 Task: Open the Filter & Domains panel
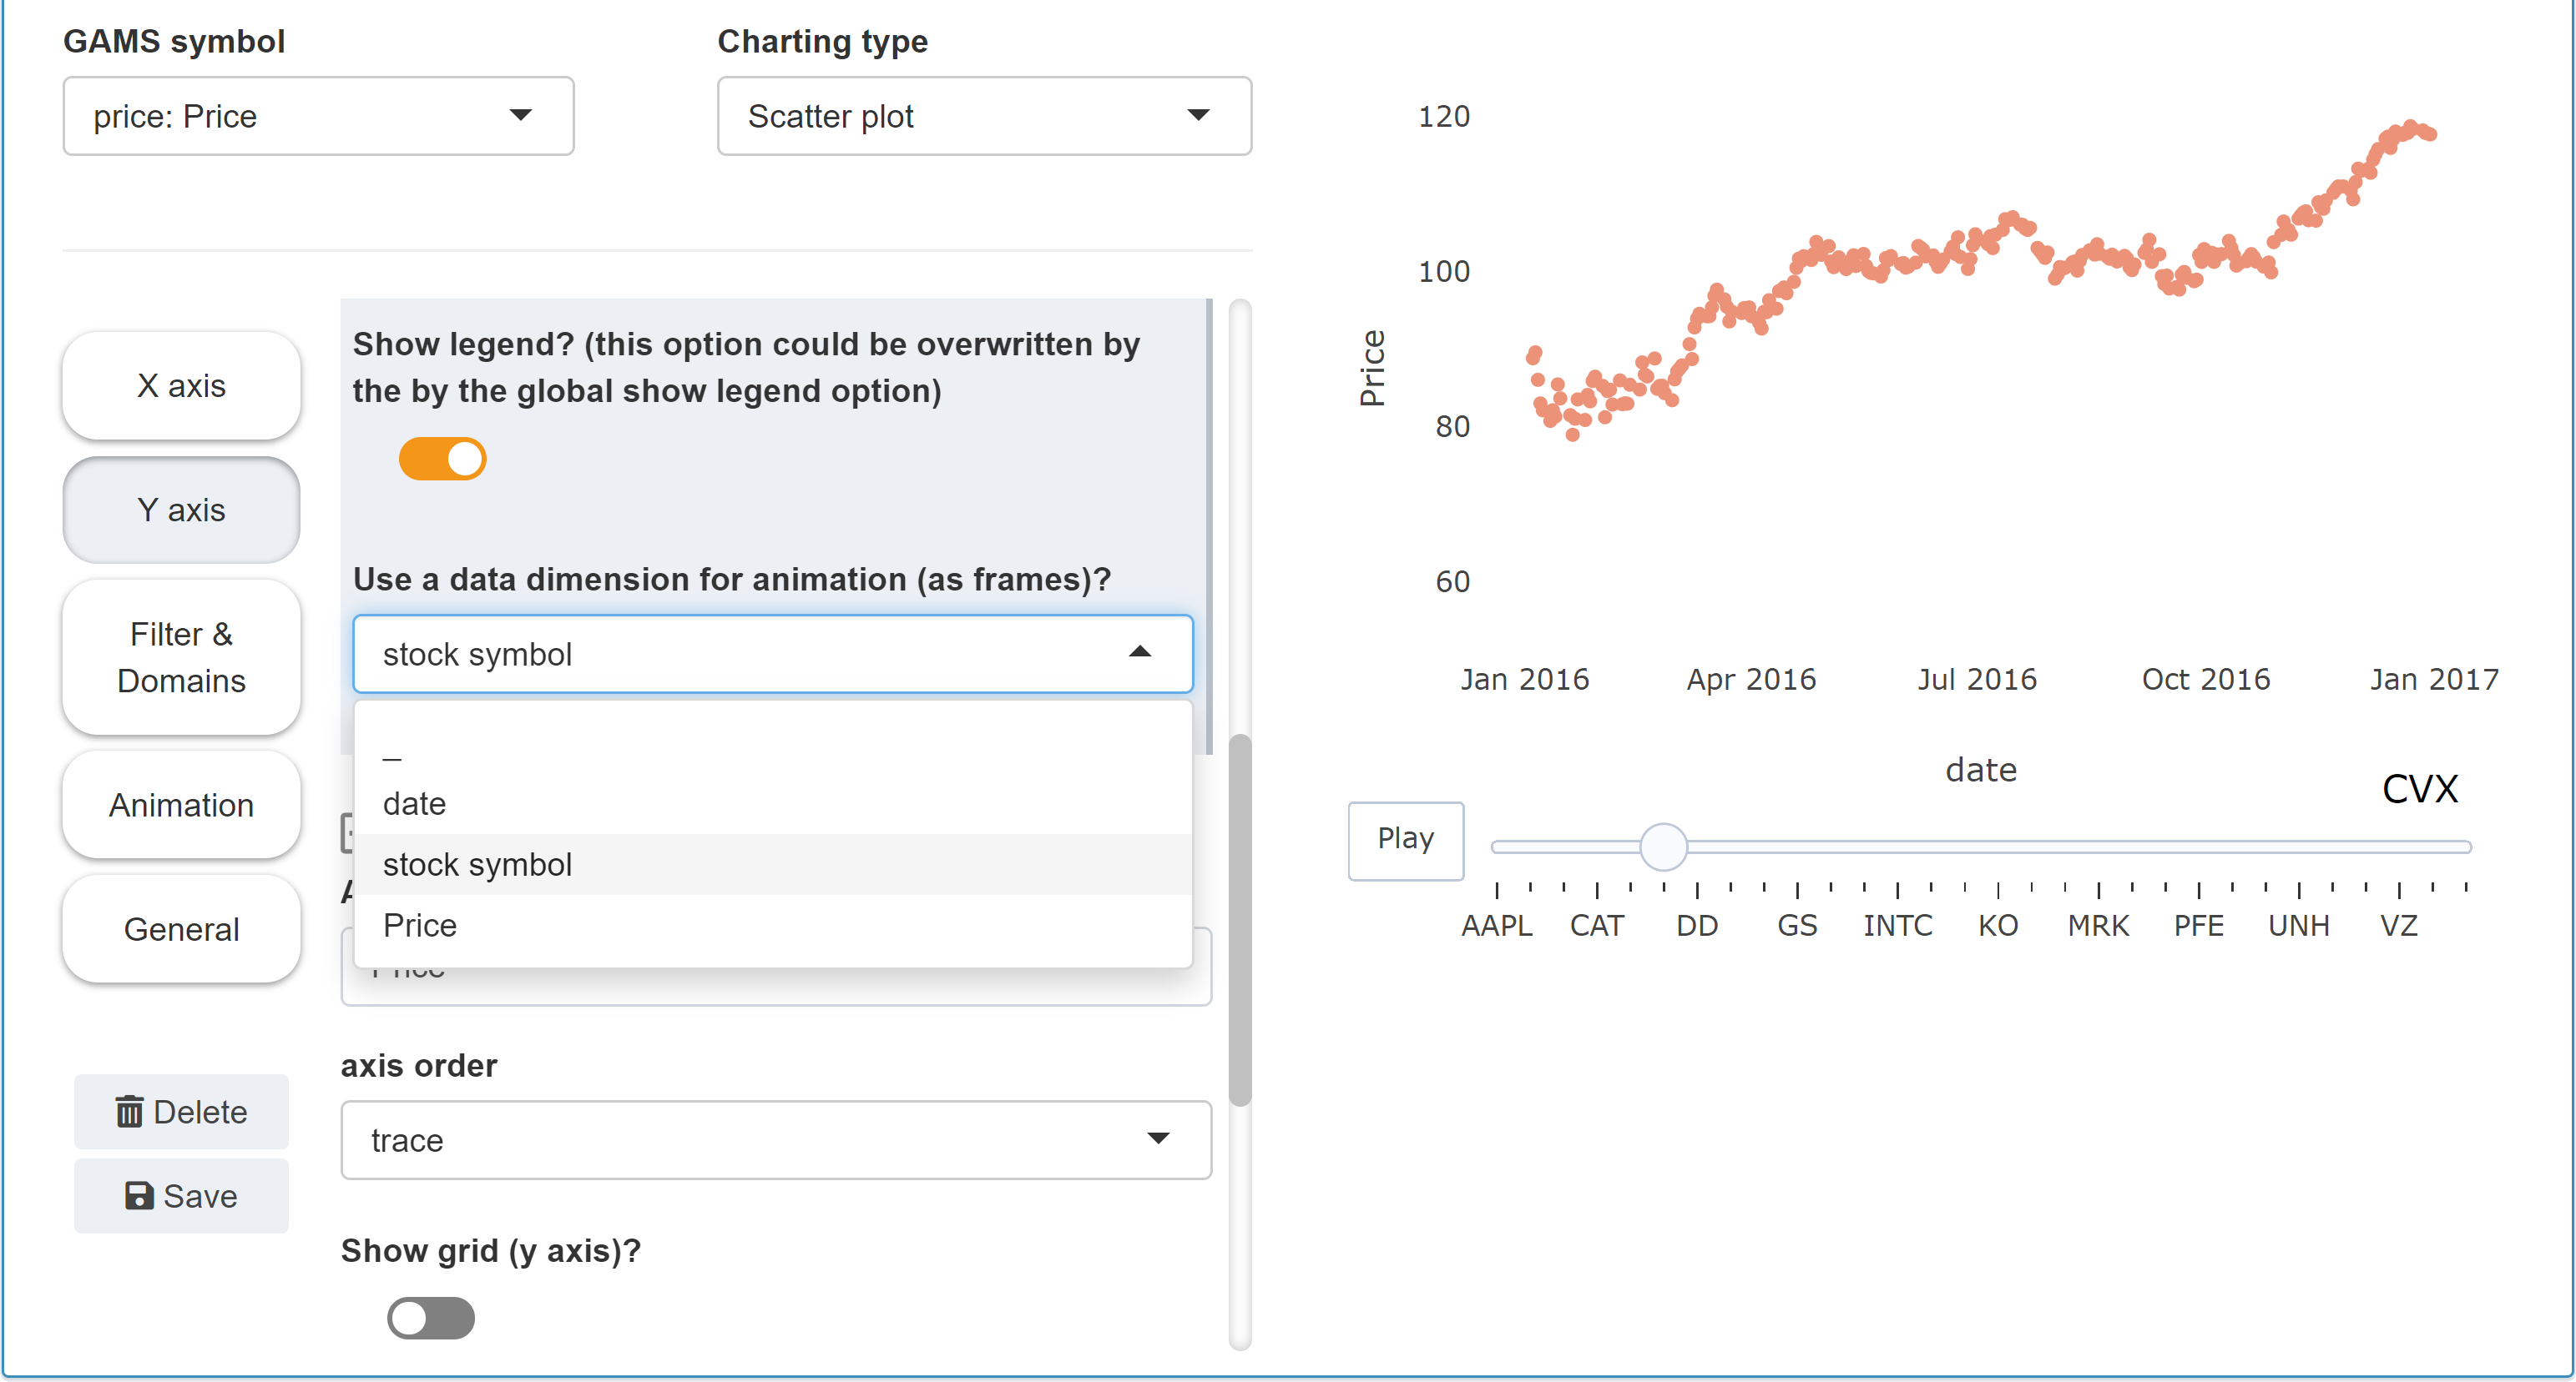pyautogui.click(x=181, y=657)
